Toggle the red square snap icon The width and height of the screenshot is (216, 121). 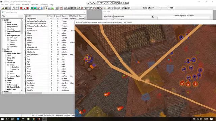(21, 8)
